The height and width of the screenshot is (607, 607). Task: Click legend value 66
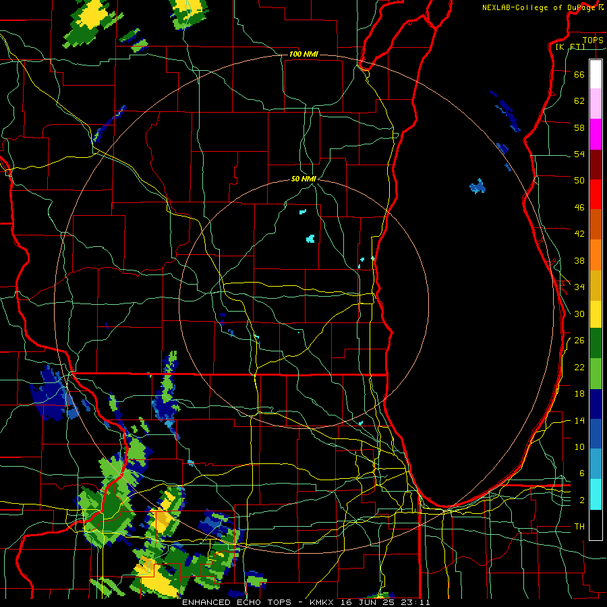point(579,74)
